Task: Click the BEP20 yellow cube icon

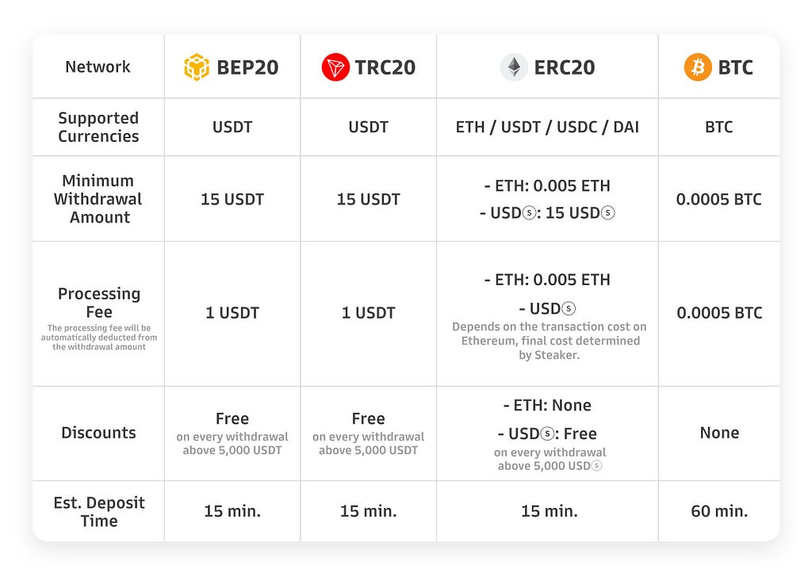Action: coord(197,67)
